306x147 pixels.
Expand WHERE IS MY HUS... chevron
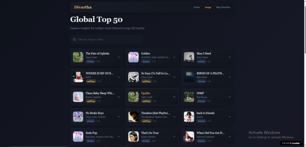[x=119, y=77]
